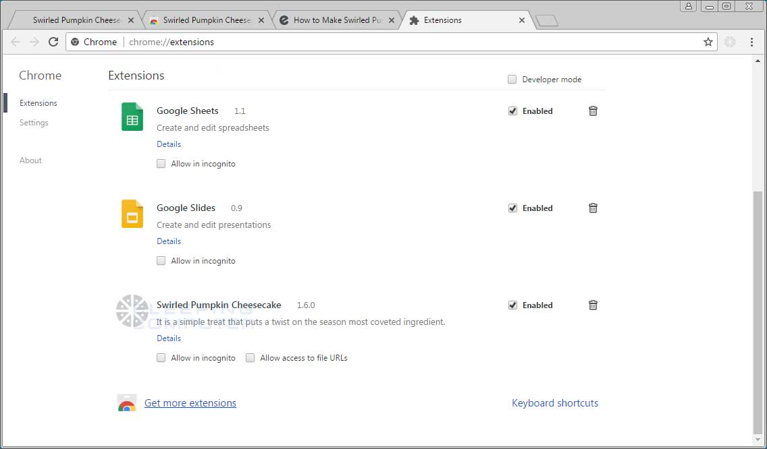Enable Developer mode checkbox
767x449 pixels.
(x=512, y=79)
